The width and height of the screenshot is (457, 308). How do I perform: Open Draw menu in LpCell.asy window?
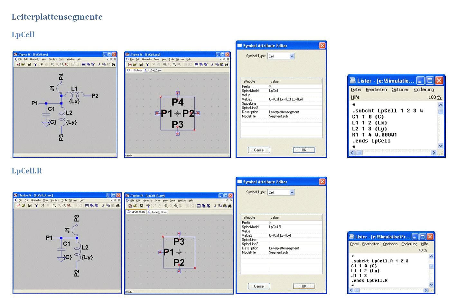156,59
